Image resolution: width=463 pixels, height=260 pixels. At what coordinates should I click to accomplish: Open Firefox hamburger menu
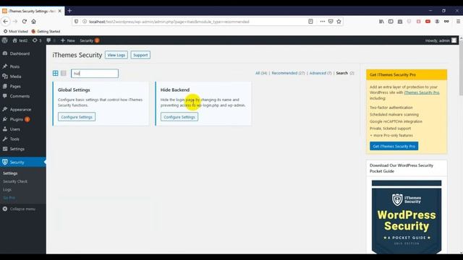click(458, 21)
